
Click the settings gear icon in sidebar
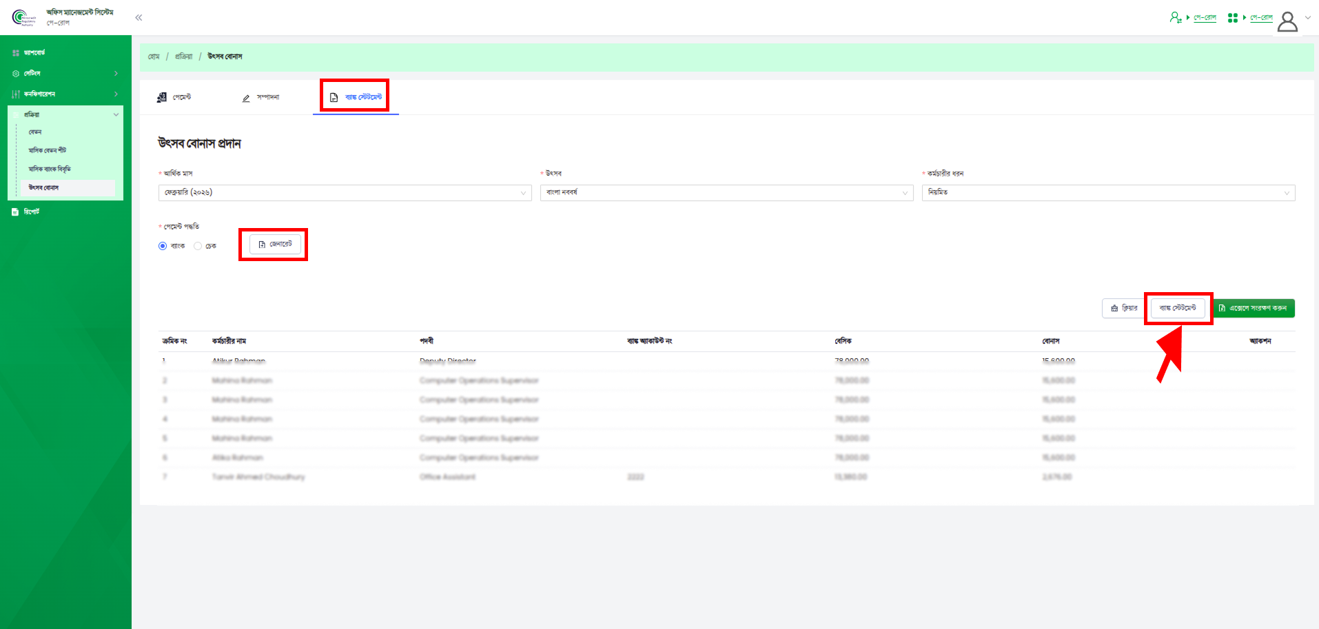click(x=16, y=74)
